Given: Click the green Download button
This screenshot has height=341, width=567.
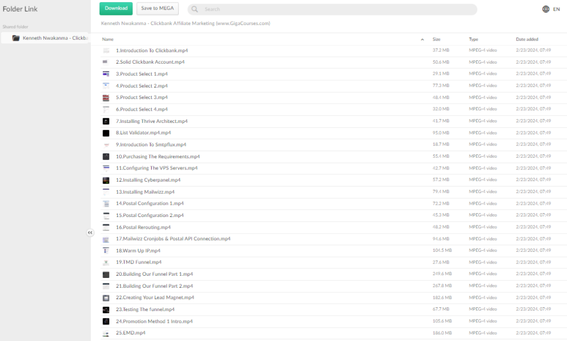Looking at the screenshot, I should pos(115,8).
